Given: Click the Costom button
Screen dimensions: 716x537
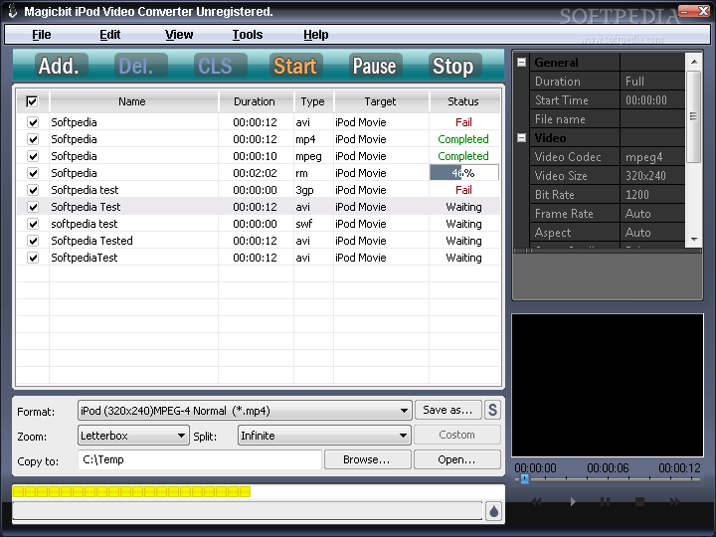Looking at the screenshot, I should (457, 435).
